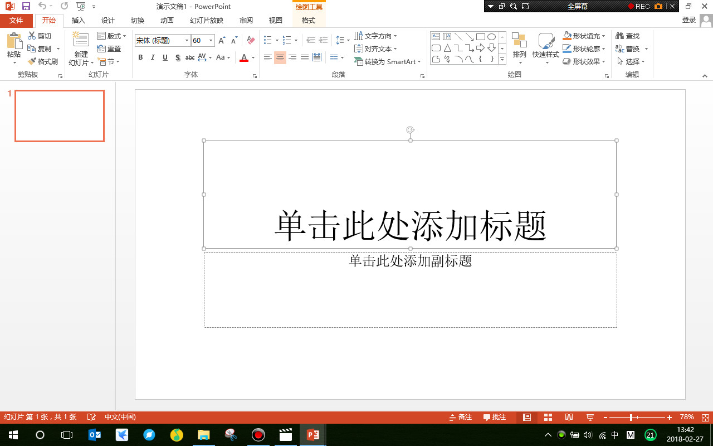Click 转换为 SmartArt button

point(388,62)
